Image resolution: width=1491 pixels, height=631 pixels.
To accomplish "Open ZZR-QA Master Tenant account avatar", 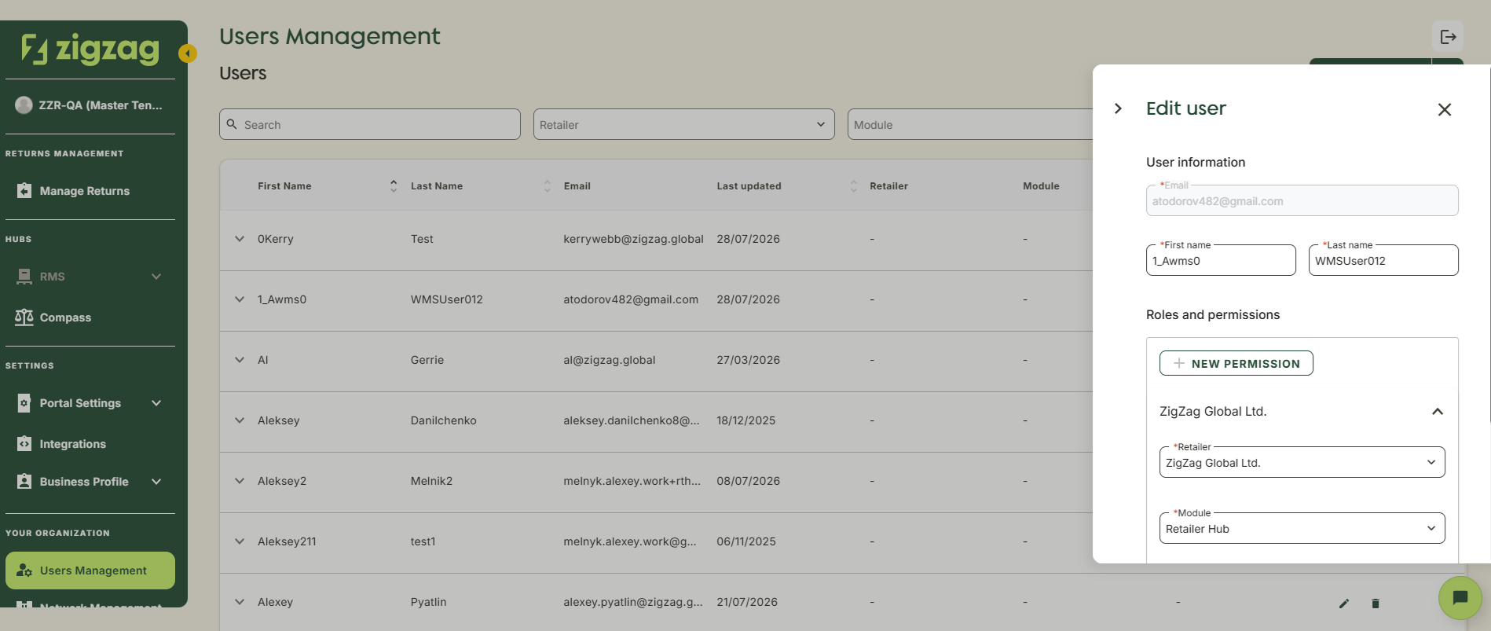I will (24, 105).
